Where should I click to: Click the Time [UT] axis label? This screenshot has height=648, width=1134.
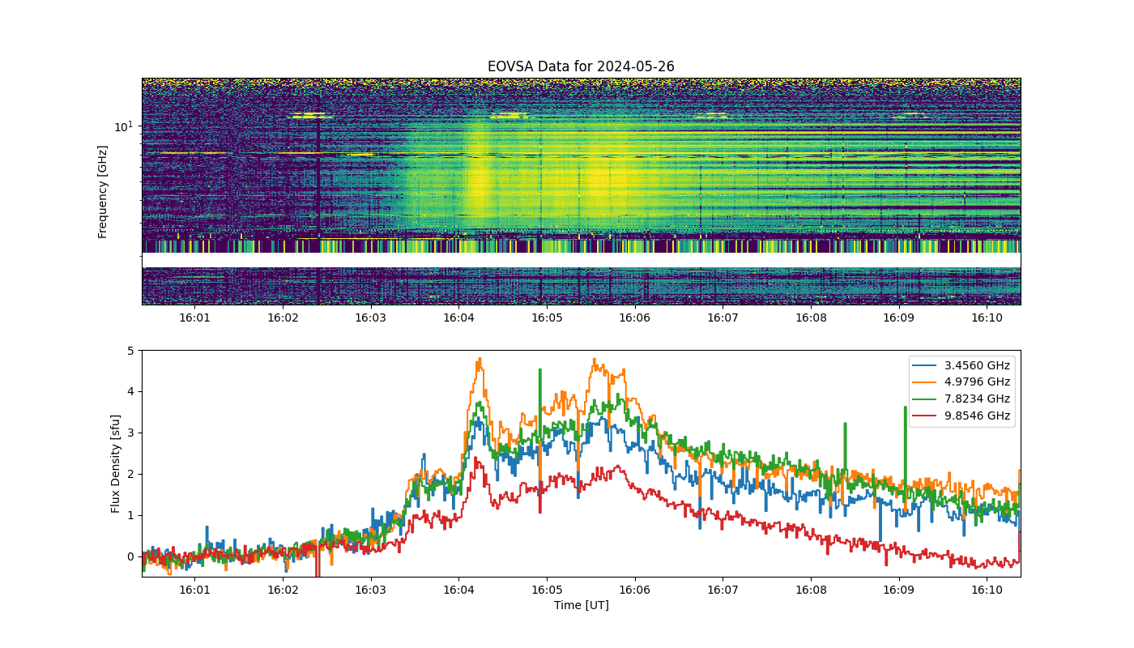pyautogui.click(x=581, y=605)
